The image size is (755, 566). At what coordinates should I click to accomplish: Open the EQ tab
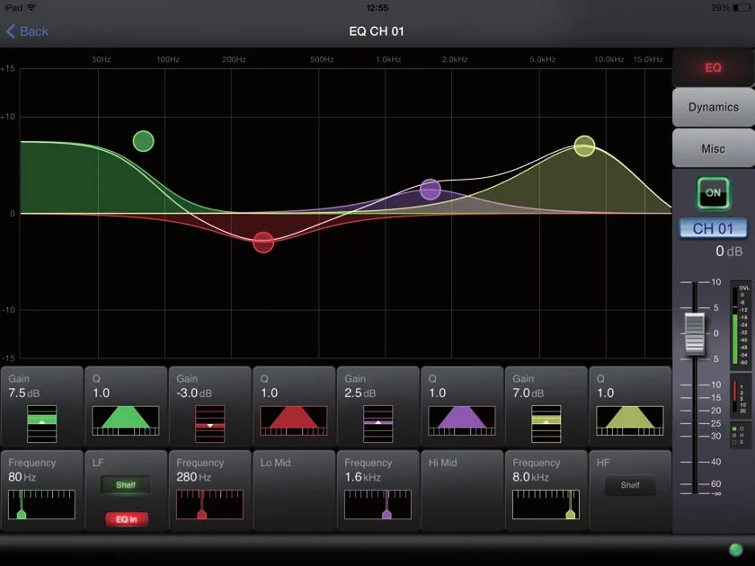(713, 67)
